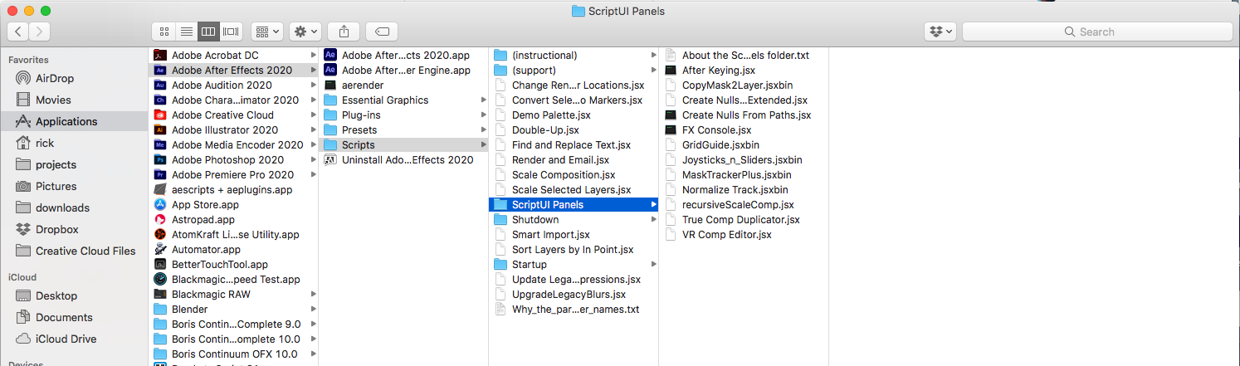This screenshot has width=1240, height=366.
Task: Select Adobe Premiere Pro 2020 icon
Action: point(161,175)
